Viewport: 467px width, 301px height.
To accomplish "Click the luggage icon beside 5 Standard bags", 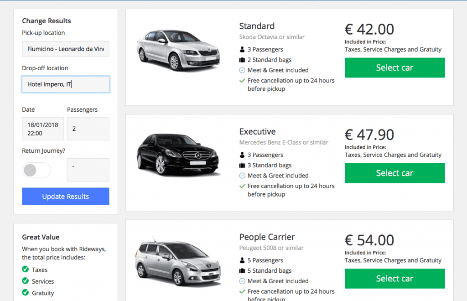I will coord(242,270).
